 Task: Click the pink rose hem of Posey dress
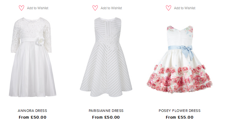180,79
